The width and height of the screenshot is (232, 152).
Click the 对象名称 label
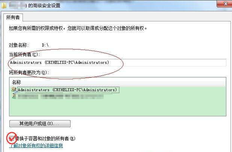[x=19, y=45]
